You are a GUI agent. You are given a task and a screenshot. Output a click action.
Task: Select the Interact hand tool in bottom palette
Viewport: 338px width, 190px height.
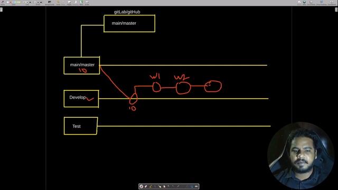tap(159, 186)
